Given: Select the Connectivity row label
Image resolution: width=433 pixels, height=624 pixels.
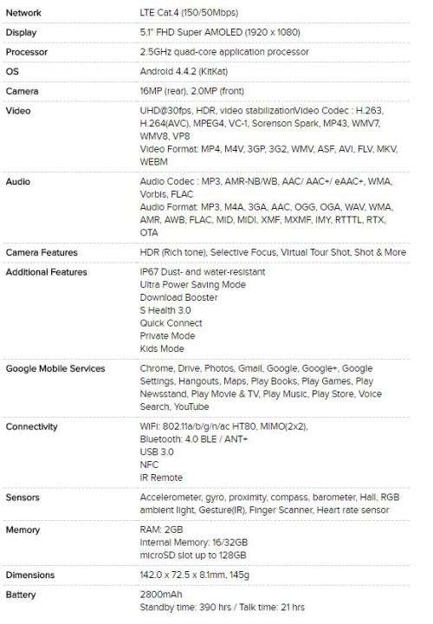Looking at the screenshot, I should click(x=32, y=426).
